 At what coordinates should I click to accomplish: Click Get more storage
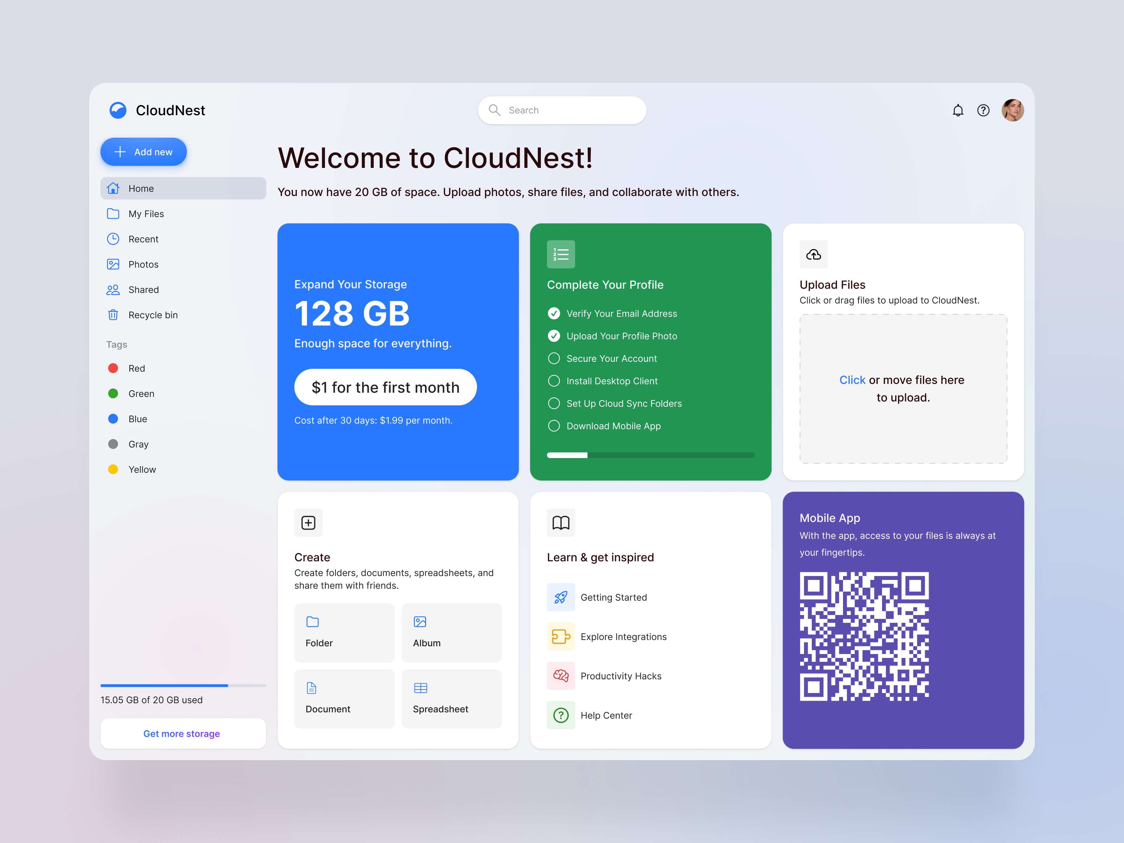point(182,733)
